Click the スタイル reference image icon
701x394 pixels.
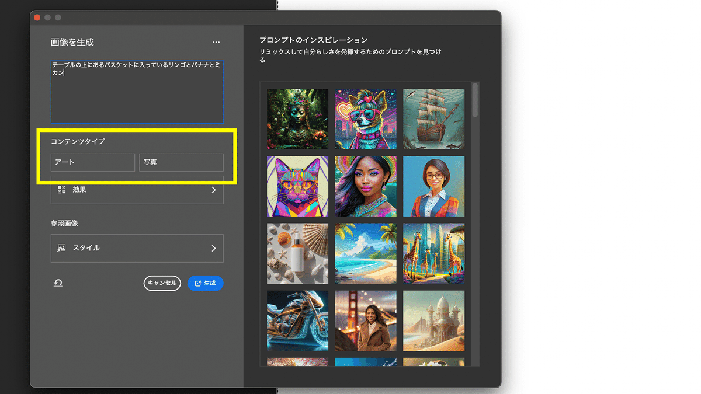(x=61, y=248)
